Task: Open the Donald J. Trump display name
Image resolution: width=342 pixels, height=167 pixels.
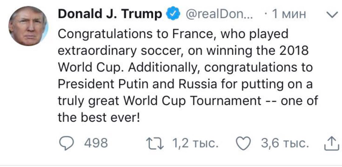Action: point(109,14)
